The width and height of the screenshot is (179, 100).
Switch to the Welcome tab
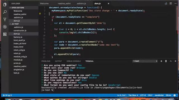pyautogui.click(x=44, y=4)
